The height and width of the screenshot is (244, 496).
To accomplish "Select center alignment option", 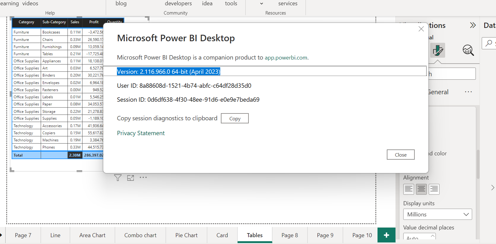I will click(x=421, y=189).
